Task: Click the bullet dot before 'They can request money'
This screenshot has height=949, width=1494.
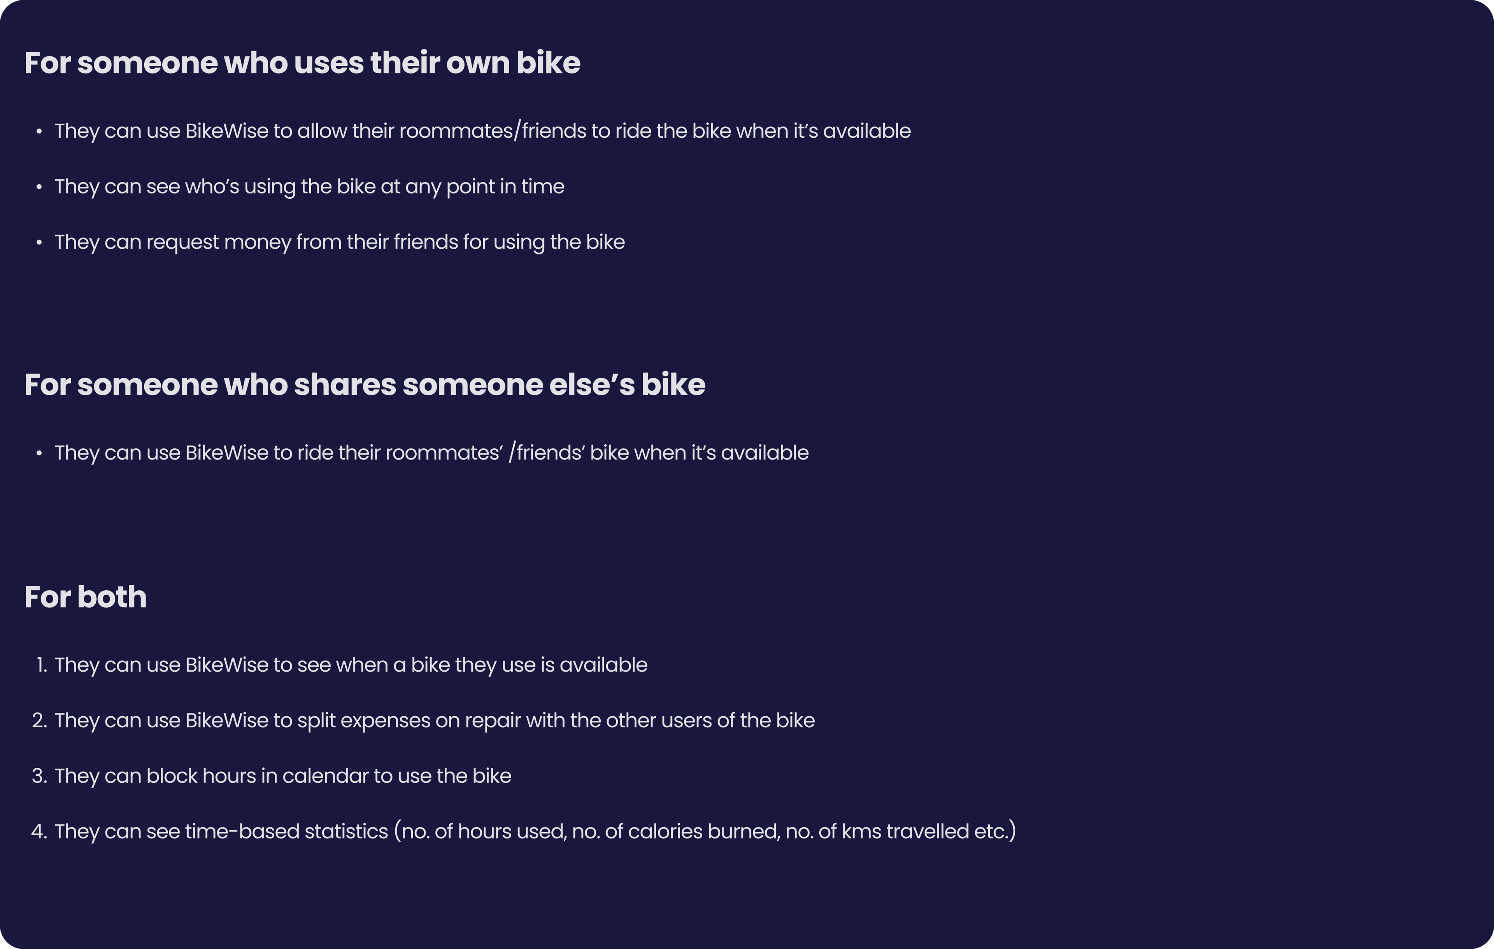Action: [x=39, y=243]
